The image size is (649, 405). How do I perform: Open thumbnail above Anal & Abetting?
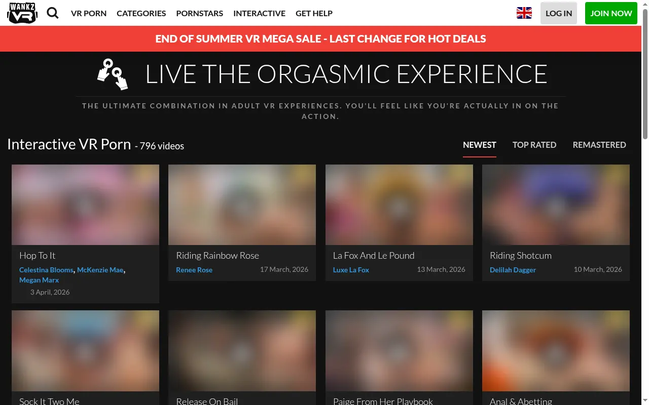coord(556,351)
